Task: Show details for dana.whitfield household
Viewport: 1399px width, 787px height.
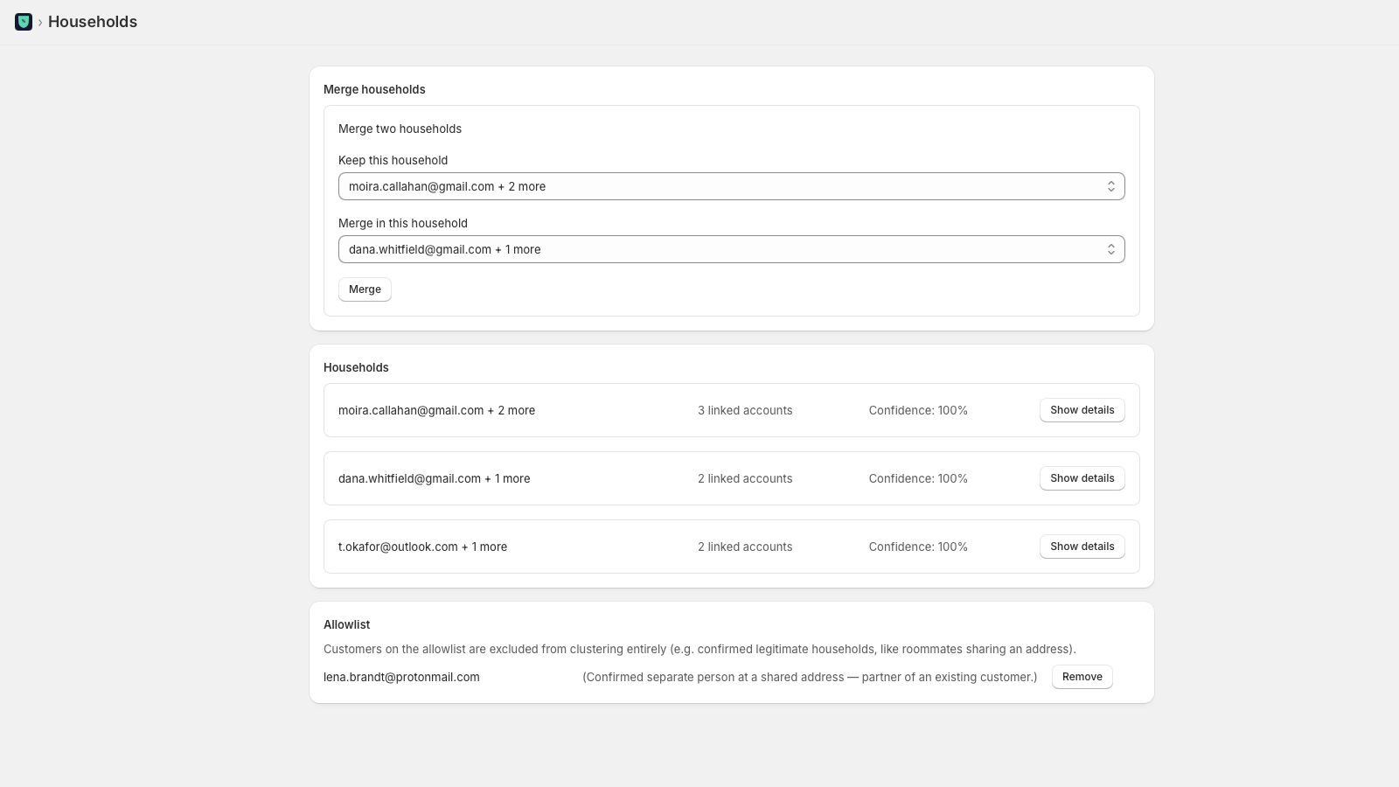Action: [1082, 478]
